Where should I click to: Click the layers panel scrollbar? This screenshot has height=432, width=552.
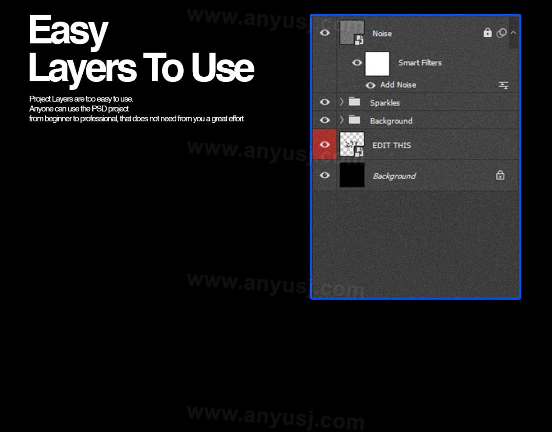click(514, 33)
